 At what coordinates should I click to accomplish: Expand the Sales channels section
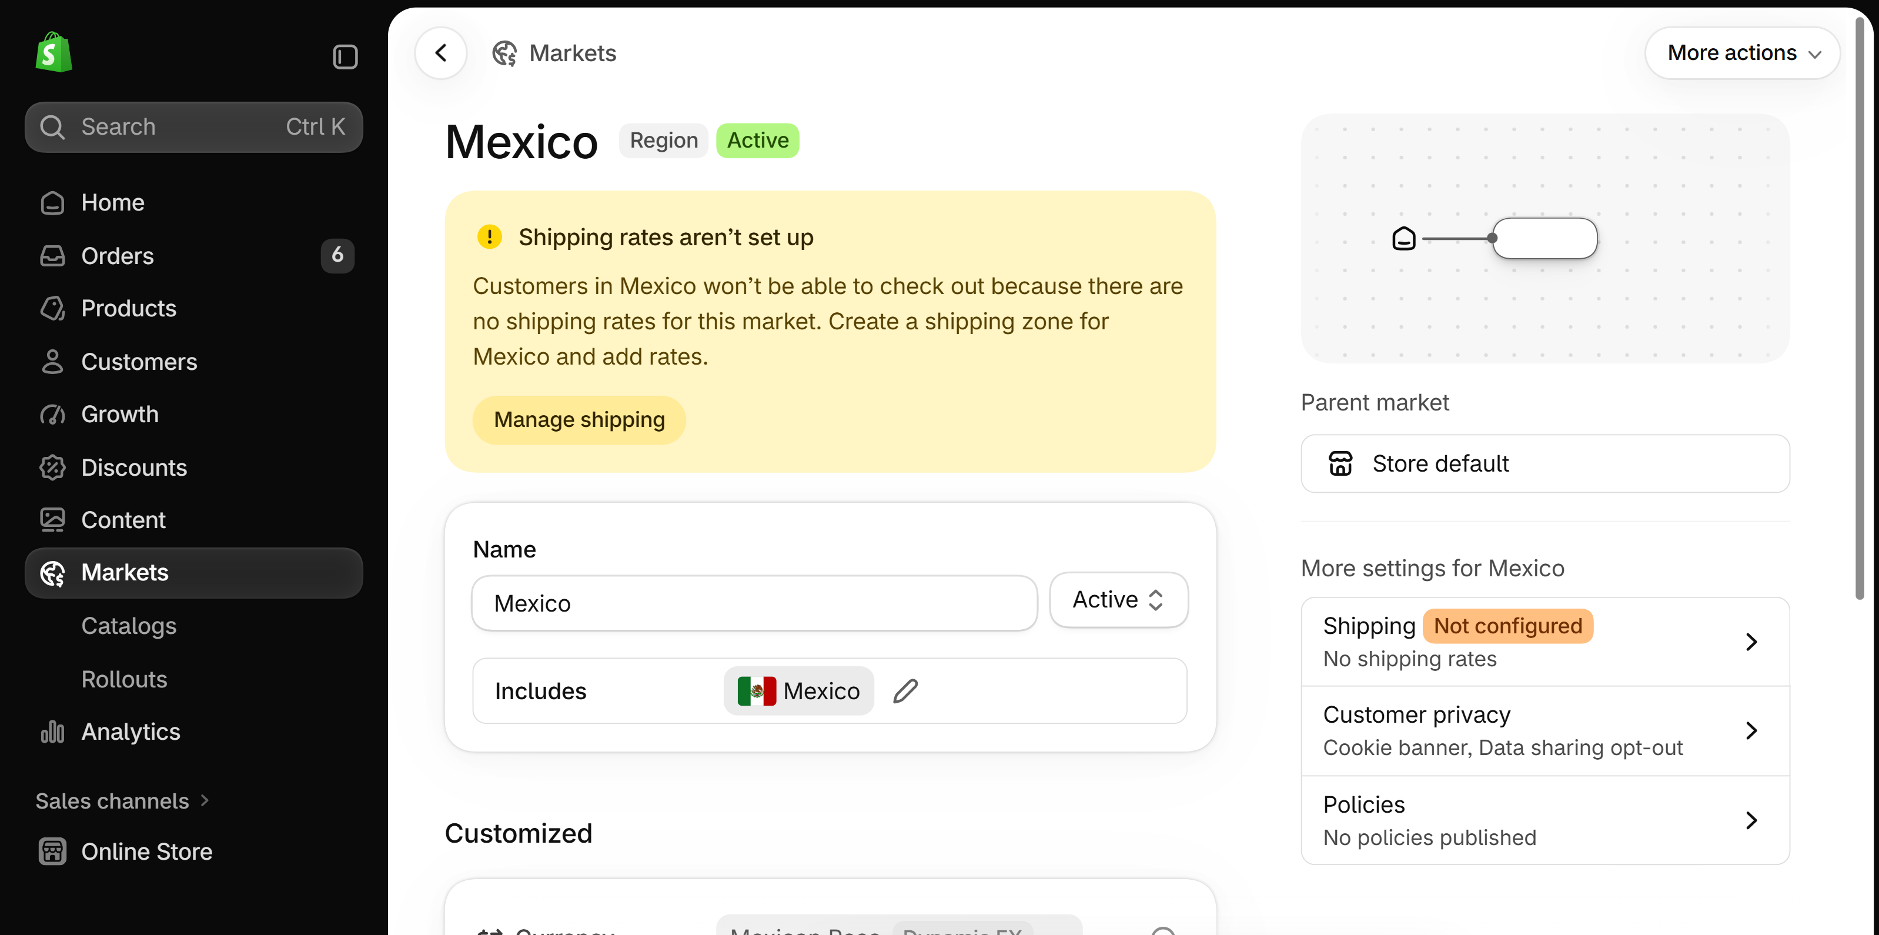coord(122,801)
